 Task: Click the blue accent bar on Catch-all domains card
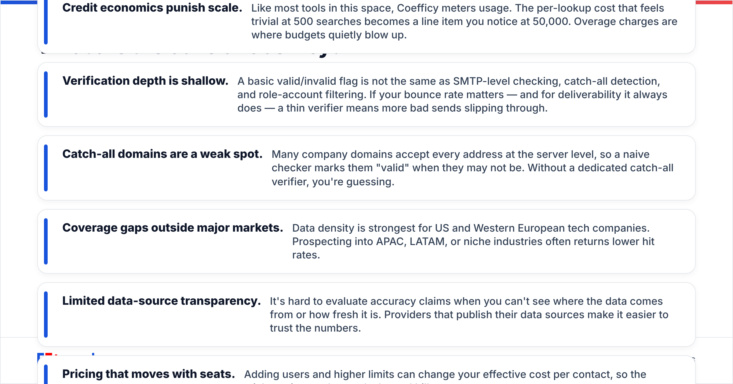pyautogui.click(x=46, y=168)
